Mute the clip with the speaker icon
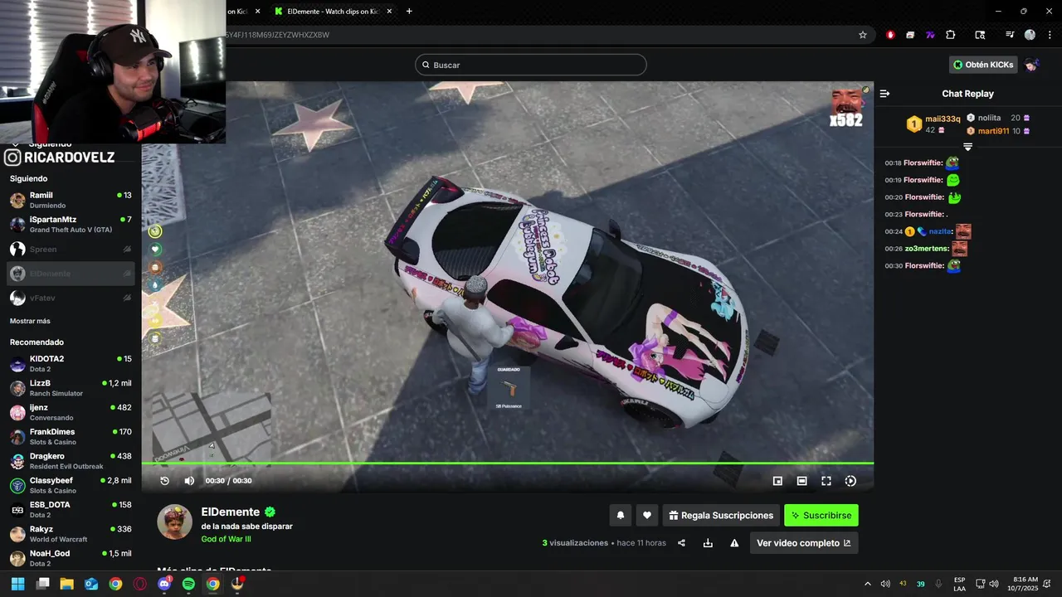This screenshot has height=597, width=1062. pos(189,481)
